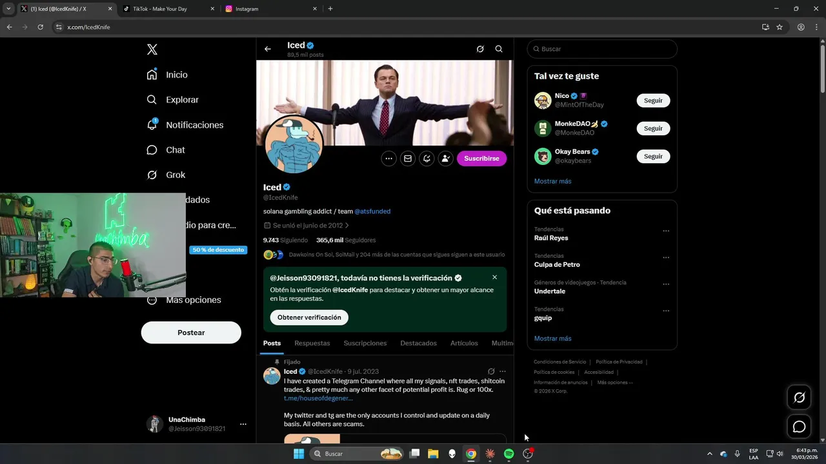Click Grok icon on pinned post
Viewport: 826px width, 464px height.
(x=491, y=372)
